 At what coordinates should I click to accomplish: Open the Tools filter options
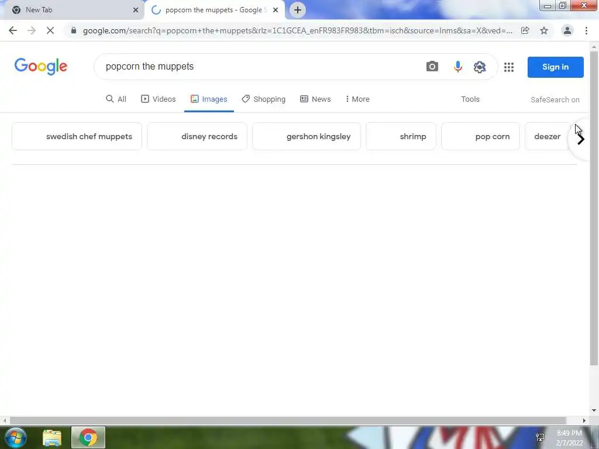click(470, 99)
